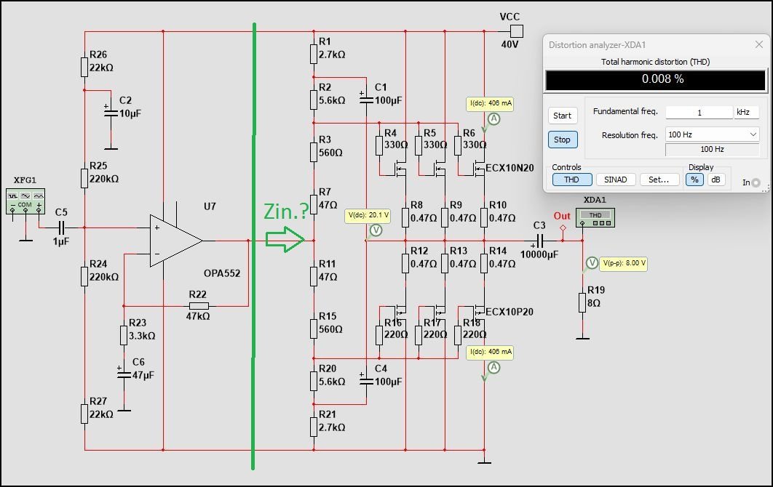The image size is (773, 487).
Task: Click the R20 5.6kΩ label
Action: pyautogui.click(x=332, y=375)
